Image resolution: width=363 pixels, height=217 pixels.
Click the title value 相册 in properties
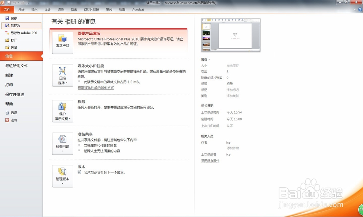coord(229,84)
